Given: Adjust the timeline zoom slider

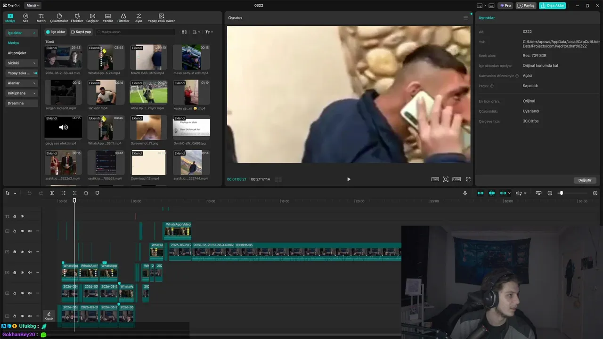Looking at the screenshot, I should 561,193.
